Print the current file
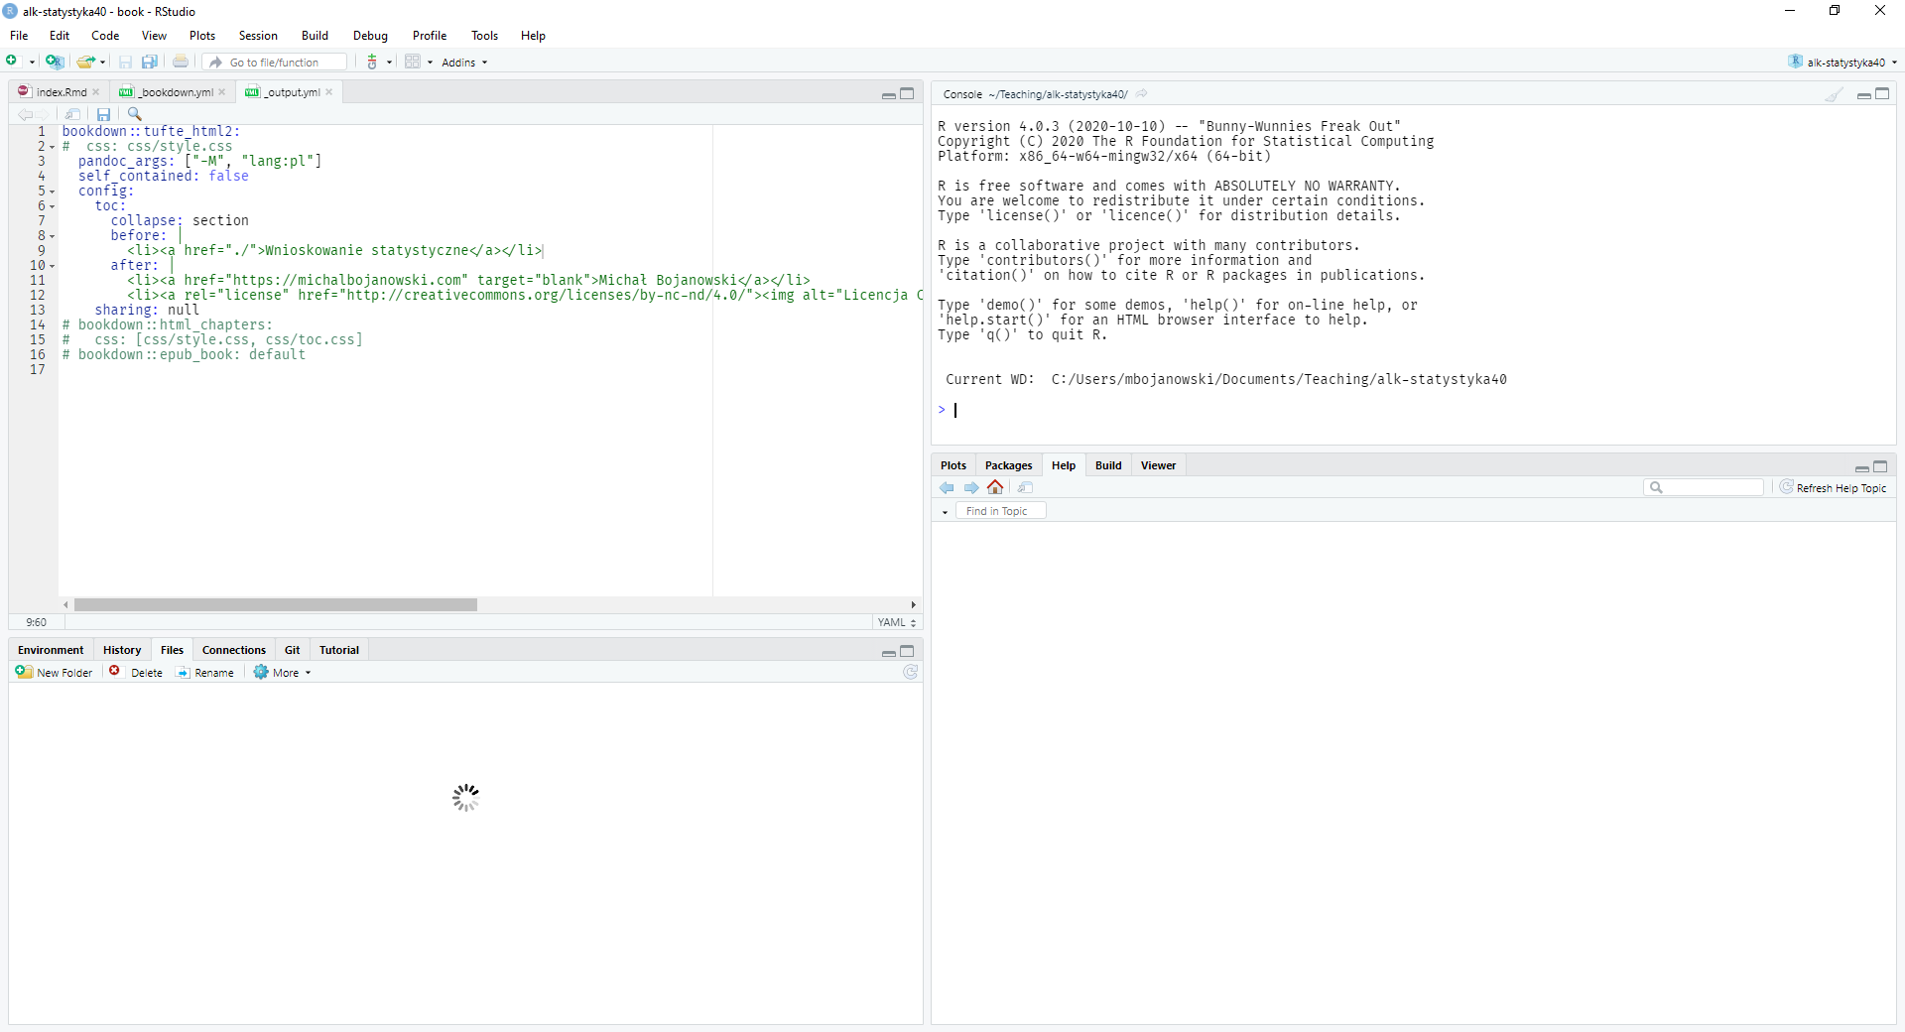Viewport: 1905px width, 1032px height. coord(180,61)
